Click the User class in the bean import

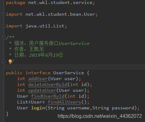90,14
